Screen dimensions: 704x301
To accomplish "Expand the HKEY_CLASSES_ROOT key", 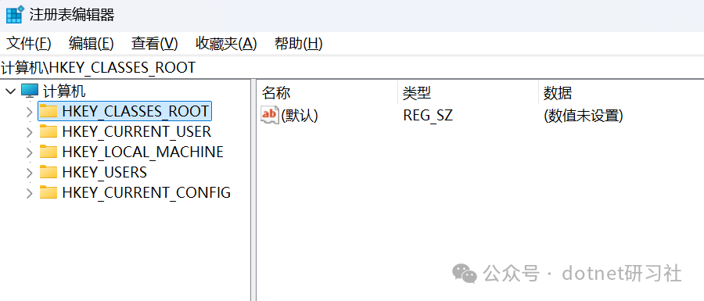I will 30,111.
